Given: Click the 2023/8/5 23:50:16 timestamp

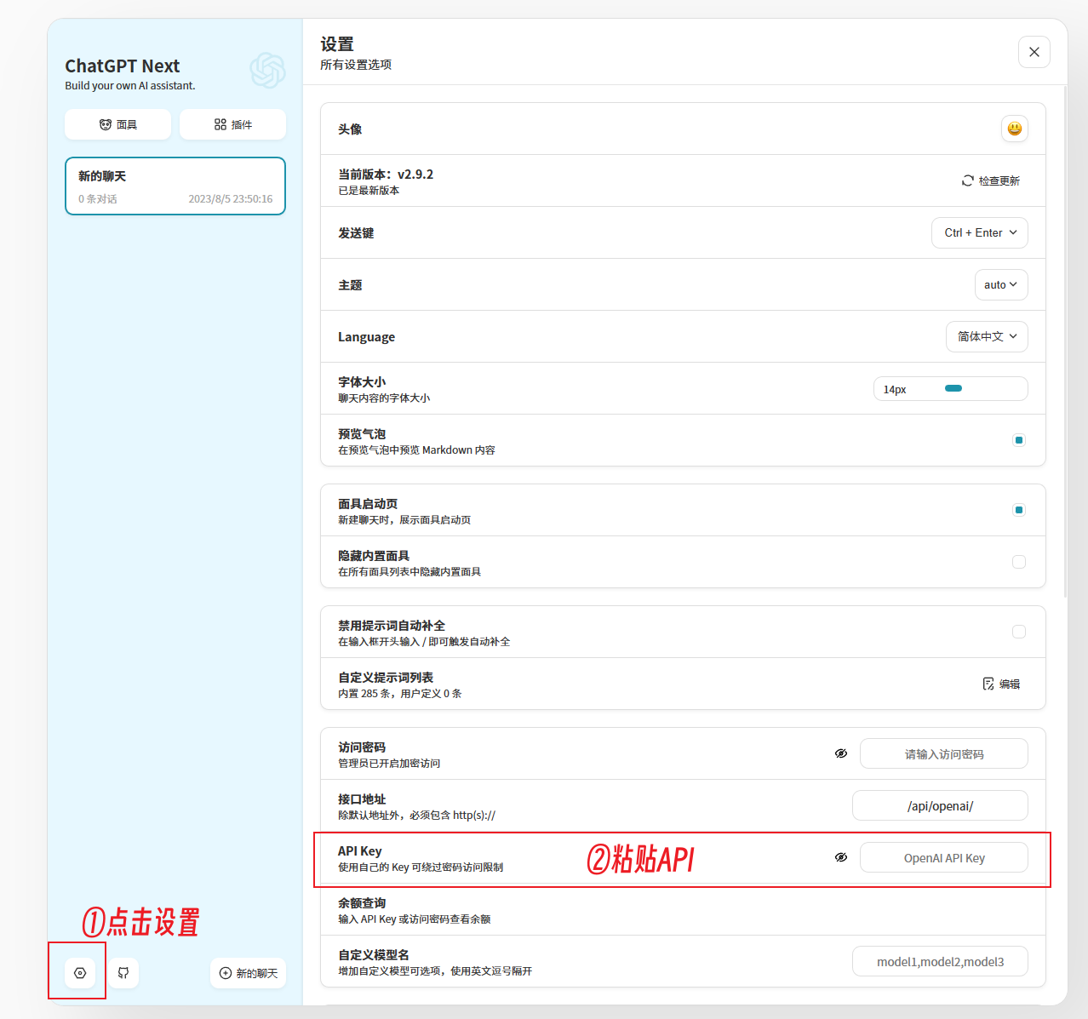Looking at the screenshot, I should click(x=231, y=199).
